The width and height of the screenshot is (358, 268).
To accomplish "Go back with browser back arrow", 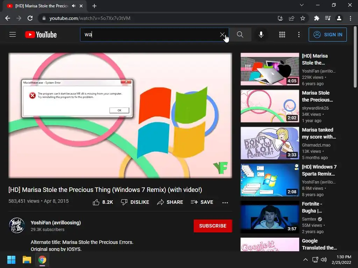I will (8, 18).
